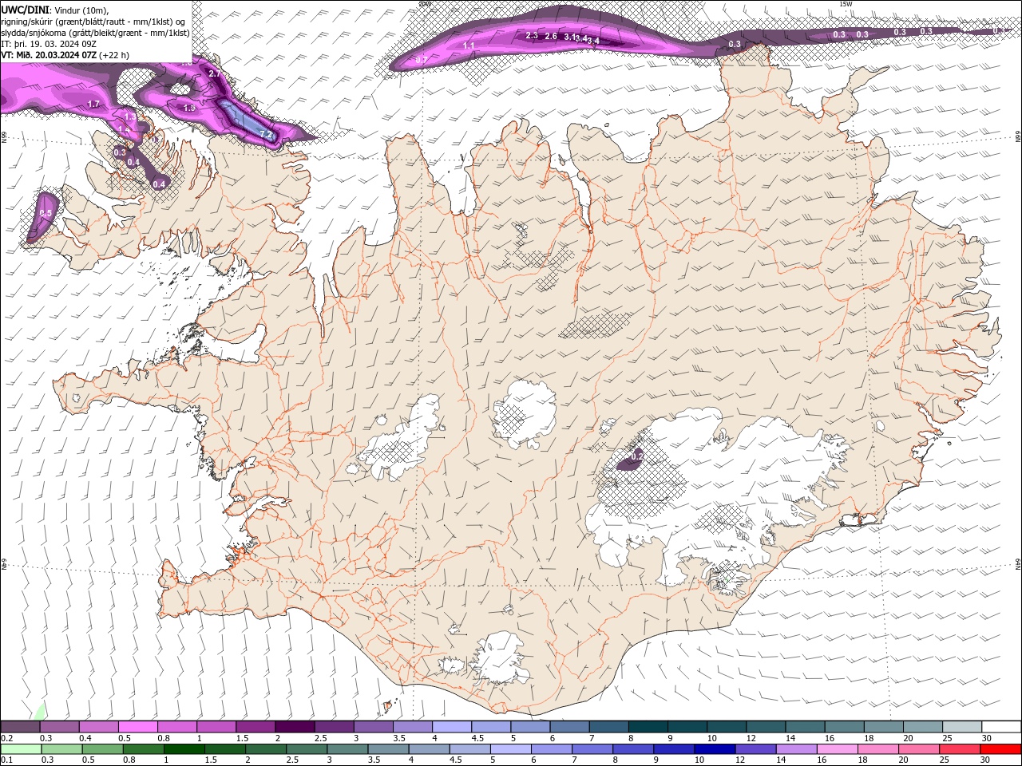Click the light lavender 4–4.5 upper legend swatch
Image resolution: width=1022 pixels, height=766 pixels.
(x=451, y=727)
